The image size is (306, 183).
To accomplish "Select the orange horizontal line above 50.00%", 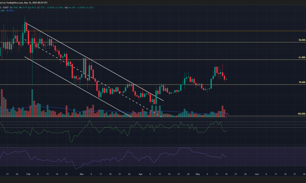I will point(153,31).
